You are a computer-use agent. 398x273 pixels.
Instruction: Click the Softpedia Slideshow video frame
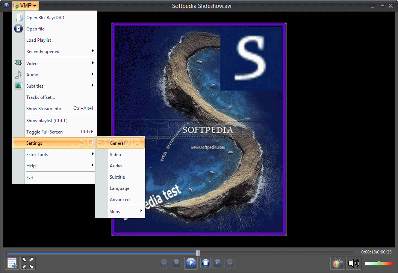pos(199,129)
